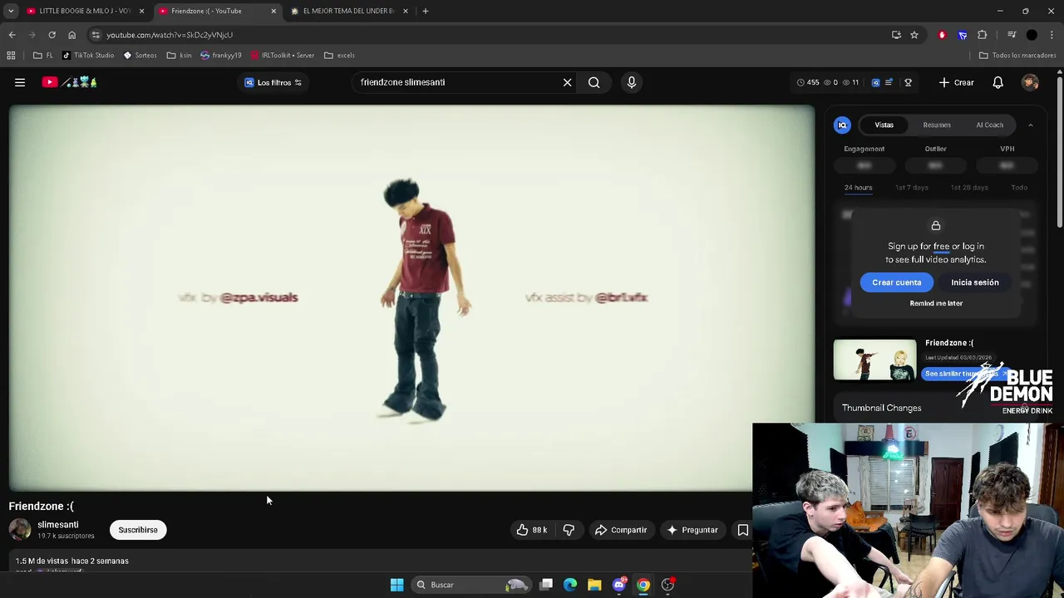Click the search magnifier button
The width and height of the screenshot is (1064, 598).
click(x=594, y=82)
